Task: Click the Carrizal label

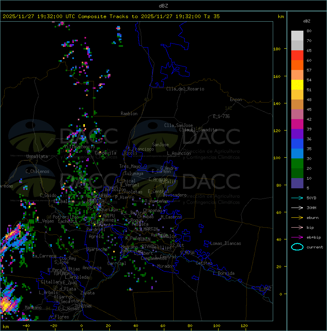Action: [117, 263]
